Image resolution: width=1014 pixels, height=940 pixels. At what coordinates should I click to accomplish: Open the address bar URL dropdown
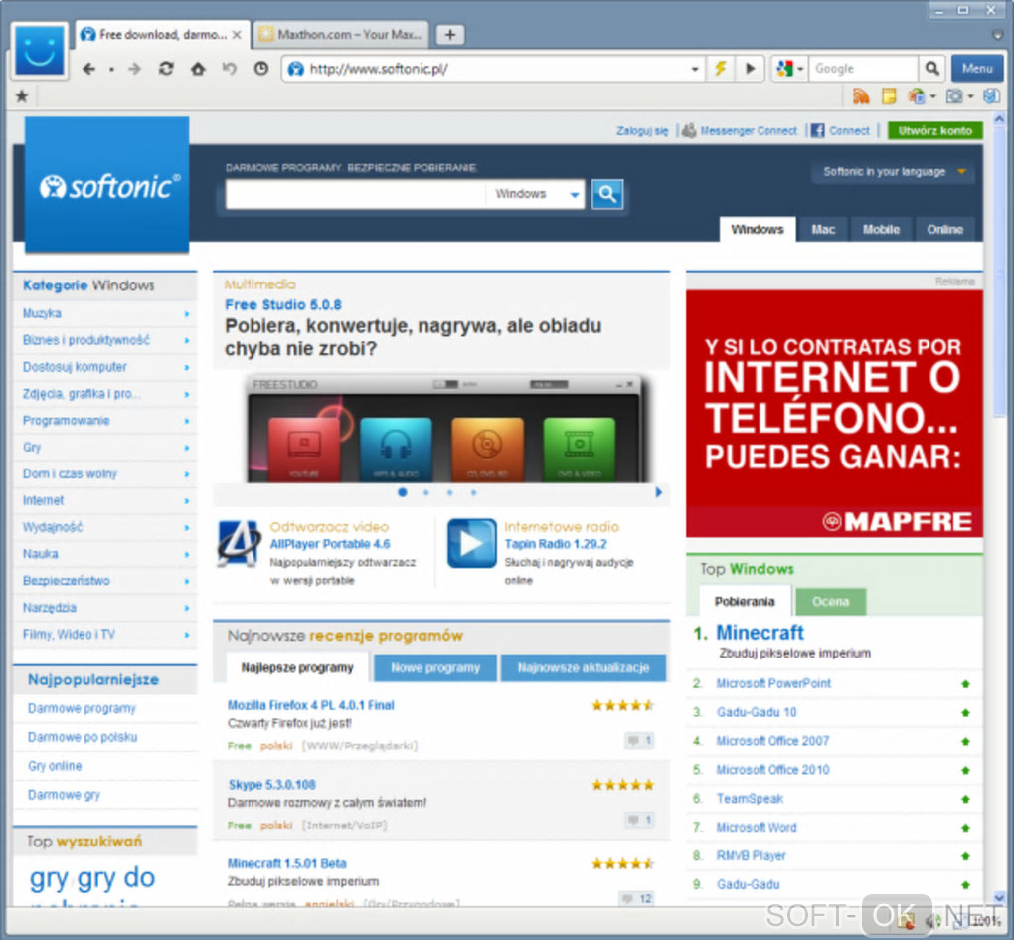(695, 69)
